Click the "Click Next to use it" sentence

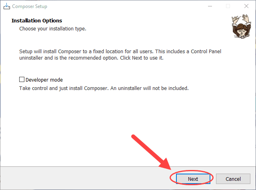[142, 58]
